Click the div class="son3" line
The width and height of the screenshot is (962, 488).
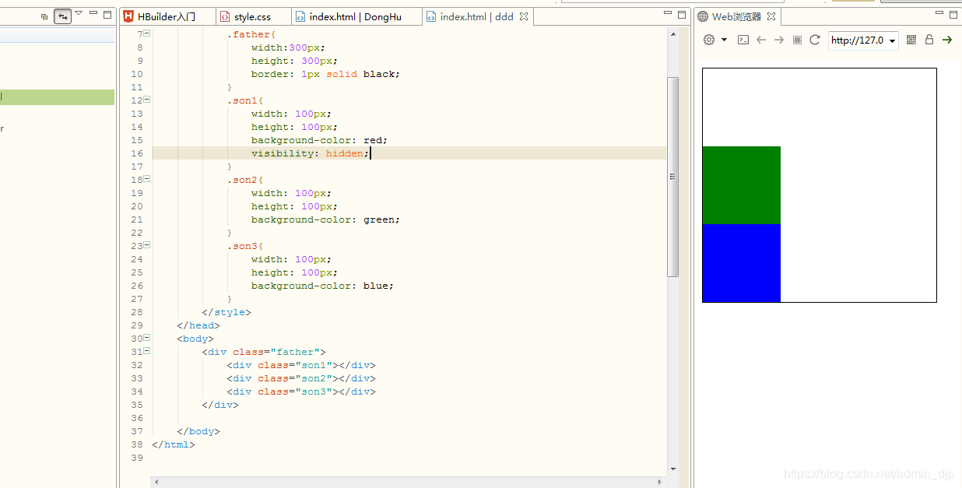coord(301,391)
